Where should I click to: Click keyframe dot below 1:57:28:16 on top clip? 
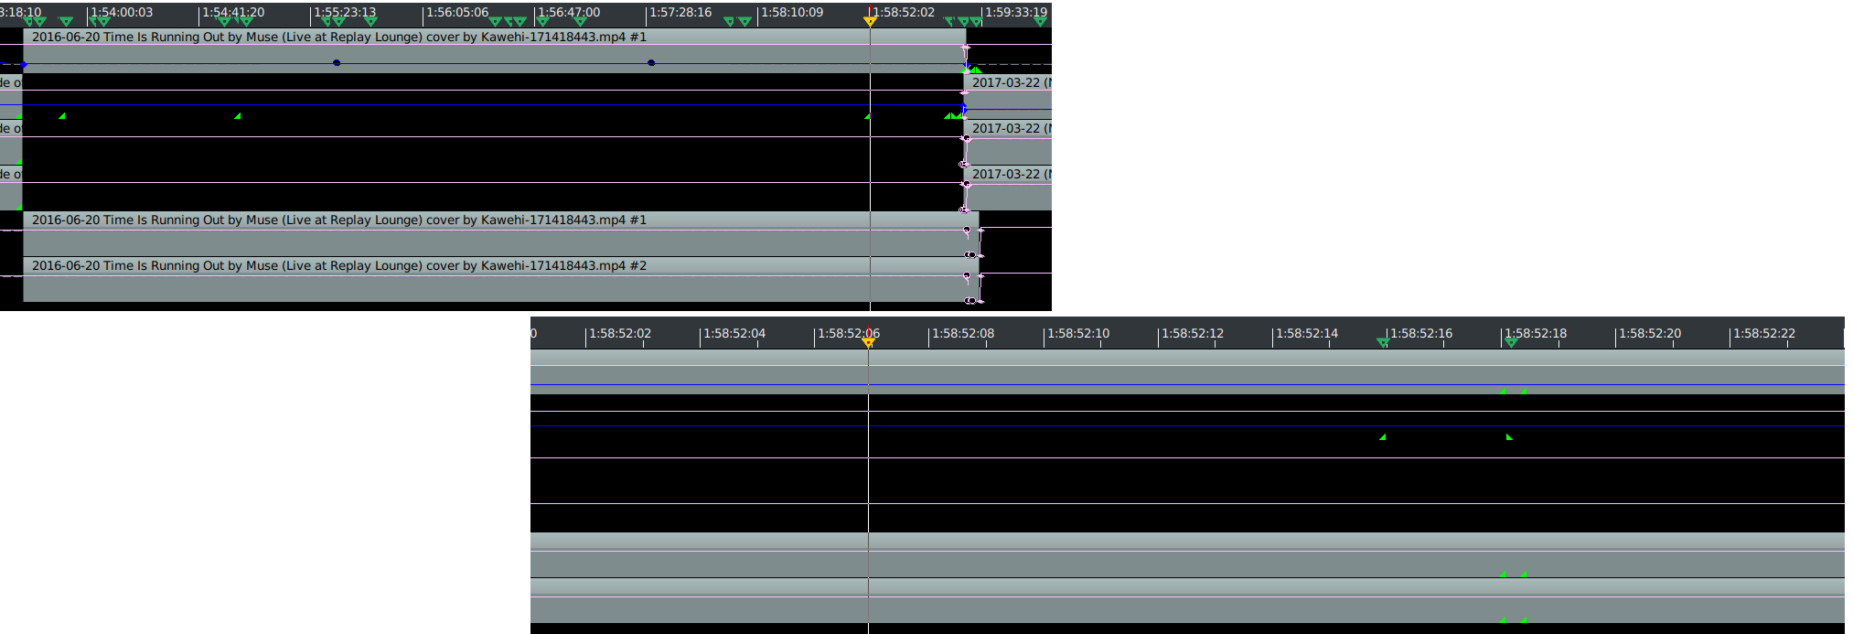[x=651, y=63]
